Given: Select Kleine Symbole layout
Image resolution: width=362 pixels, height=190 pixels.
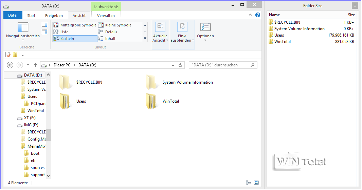Looking at the screenshot, I should (115, 25).
